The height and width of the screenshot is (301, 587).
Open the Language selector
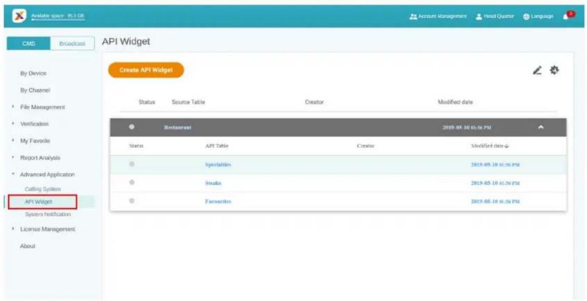tap(538, 17)
